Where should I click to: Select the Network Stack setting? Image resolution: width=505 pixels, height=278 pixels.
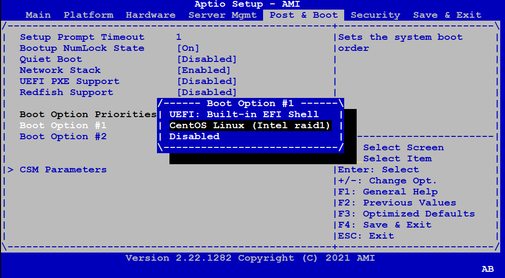point(60,70)
